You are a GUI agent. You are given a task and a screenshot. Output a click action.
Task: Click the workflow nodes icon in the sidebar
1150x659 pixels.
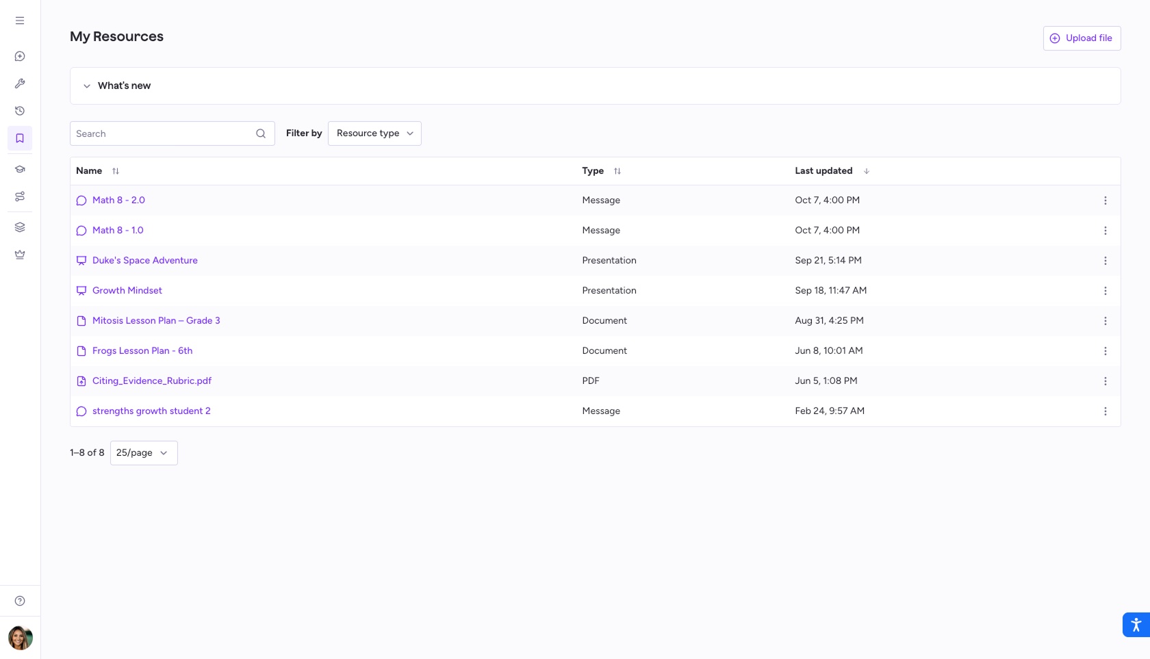click(20, 196)
